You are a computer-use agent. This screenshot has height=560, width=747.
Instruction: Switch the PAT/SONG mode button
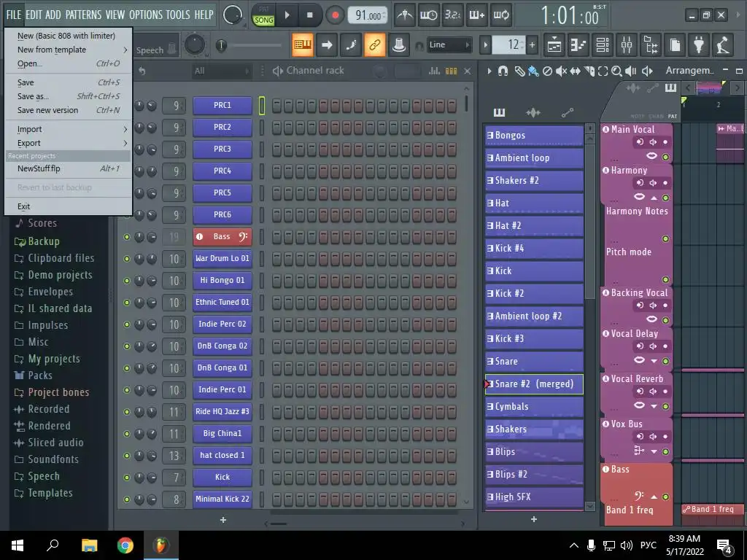pyautogui.click(x=263, y=16)
